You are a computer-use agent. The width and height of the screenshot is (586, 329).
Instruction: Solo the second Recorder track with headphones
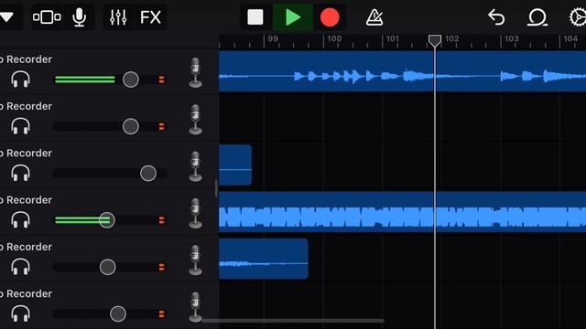coord(20,126)
